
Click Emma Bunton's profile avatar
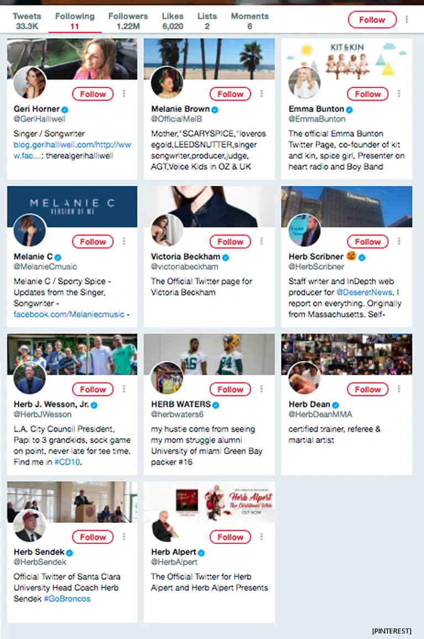[x=304, y=83]
